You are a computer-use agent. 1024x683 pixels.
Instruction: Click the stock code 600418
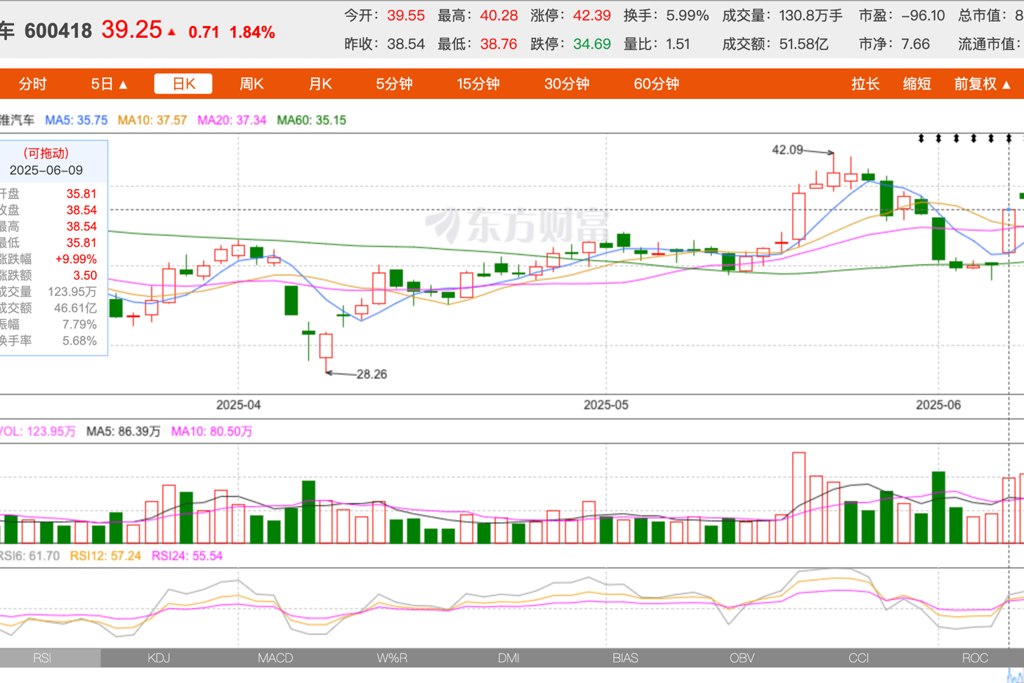click(58, 32)
